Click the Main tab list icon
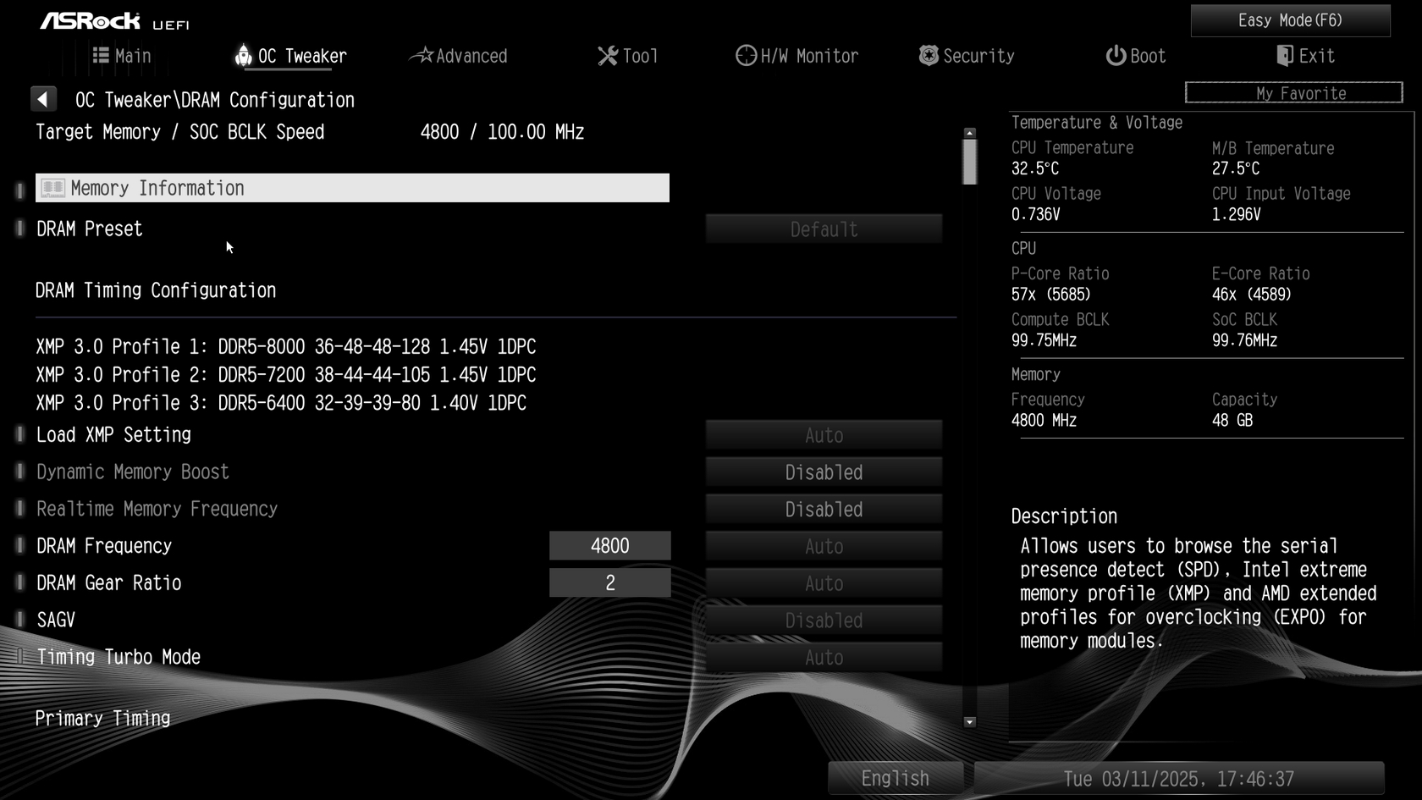 point(101,56)
